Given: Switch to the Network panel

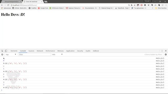Looking at the screenshot, I should [40, 51].
